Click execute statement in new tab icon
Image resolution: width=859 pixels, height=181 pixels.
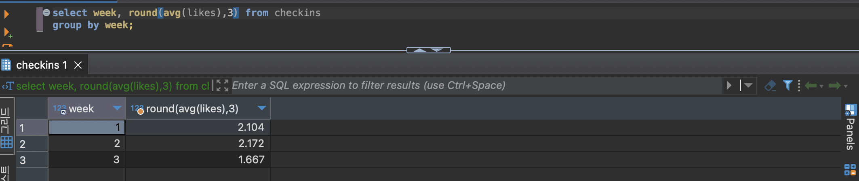coord(7,33)
